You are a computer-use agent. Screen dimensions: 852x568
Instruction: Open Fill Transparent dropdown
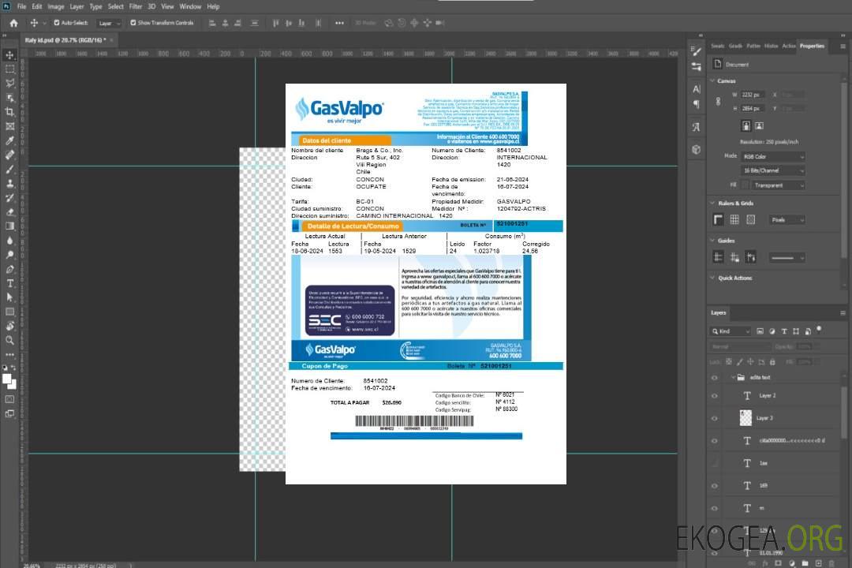[778, 185]
